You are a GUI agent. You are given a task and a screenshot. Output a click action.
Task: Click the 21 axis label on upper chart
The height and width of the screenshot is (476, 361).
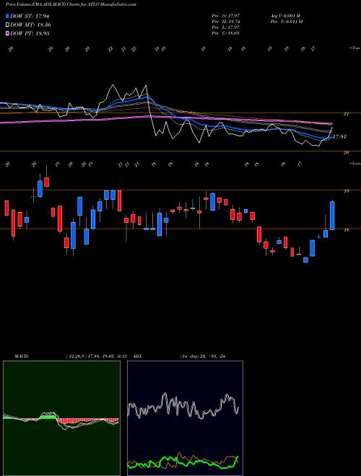point(346,114)
